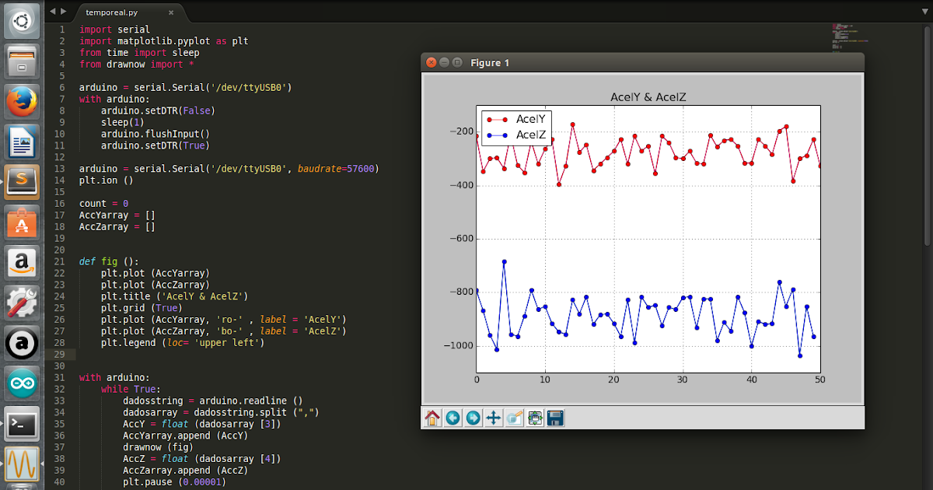Click the 'plt.grid (True)' line
Screen dimensions: 933x490
point(142,308)
